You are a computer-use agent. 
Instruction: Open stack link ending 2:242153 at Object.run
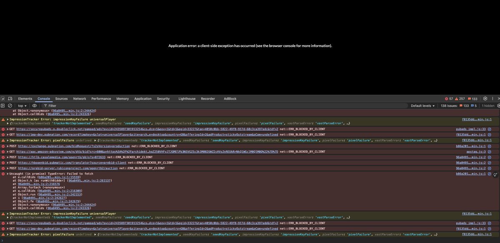(x=60, y=194)
